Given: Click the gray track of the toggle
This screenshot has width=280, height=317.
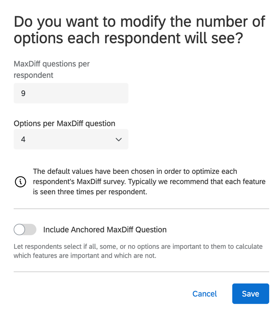Looking at the screenshot, I should pyautogui.click(x=31, y=230).
